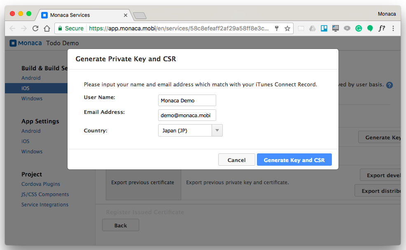Cancel the Generate Private Key dialog
The image size is (406, 250).
236,160
